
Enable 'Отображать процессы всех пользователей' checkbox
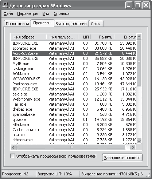(12, 156)
